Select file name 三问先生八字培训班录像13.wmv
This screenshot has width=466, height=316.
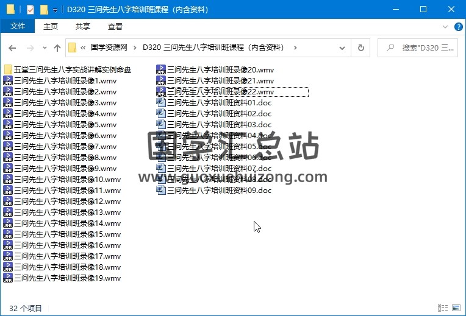[68, 212]
